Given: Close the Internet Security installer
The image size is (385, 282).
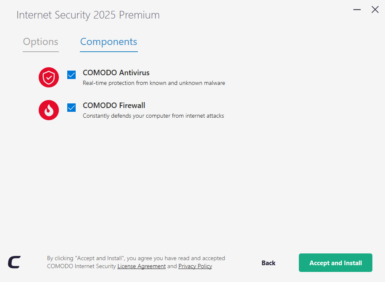Looking at the screenshot, I should pyautogui.click(x=375, y=10).
